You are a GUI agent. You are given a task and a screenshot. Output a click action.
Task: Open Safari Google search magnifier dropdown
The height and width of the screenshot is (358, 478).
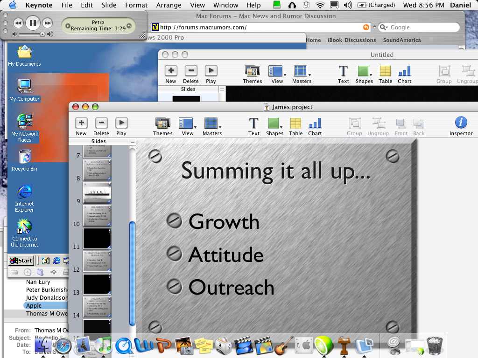(384, 28)
